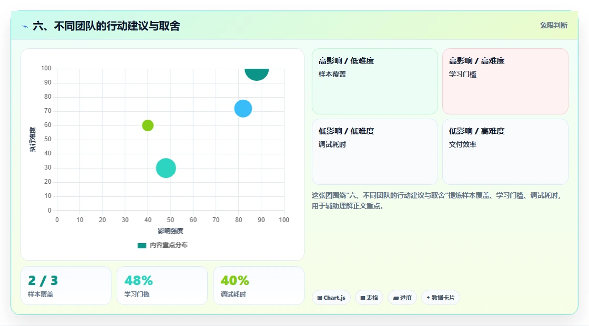Click the Chart.js chip icon
Viewport: 589px width, 326px height.
tap(320, 298)
